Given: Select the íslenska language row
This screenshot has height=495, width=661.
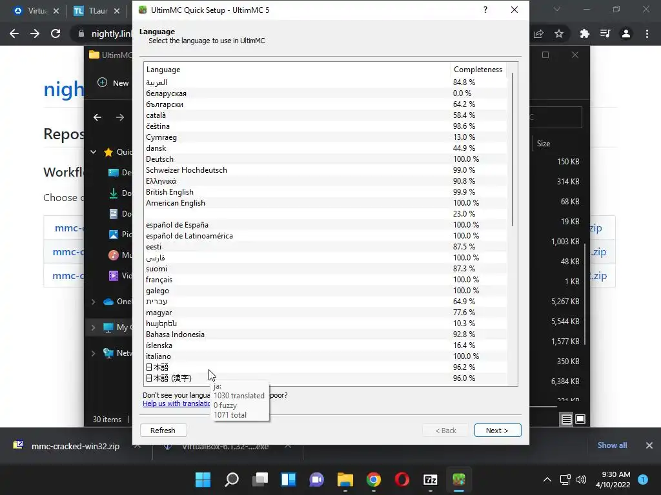Looking at the screenshot, I should (x=325, y=345).
